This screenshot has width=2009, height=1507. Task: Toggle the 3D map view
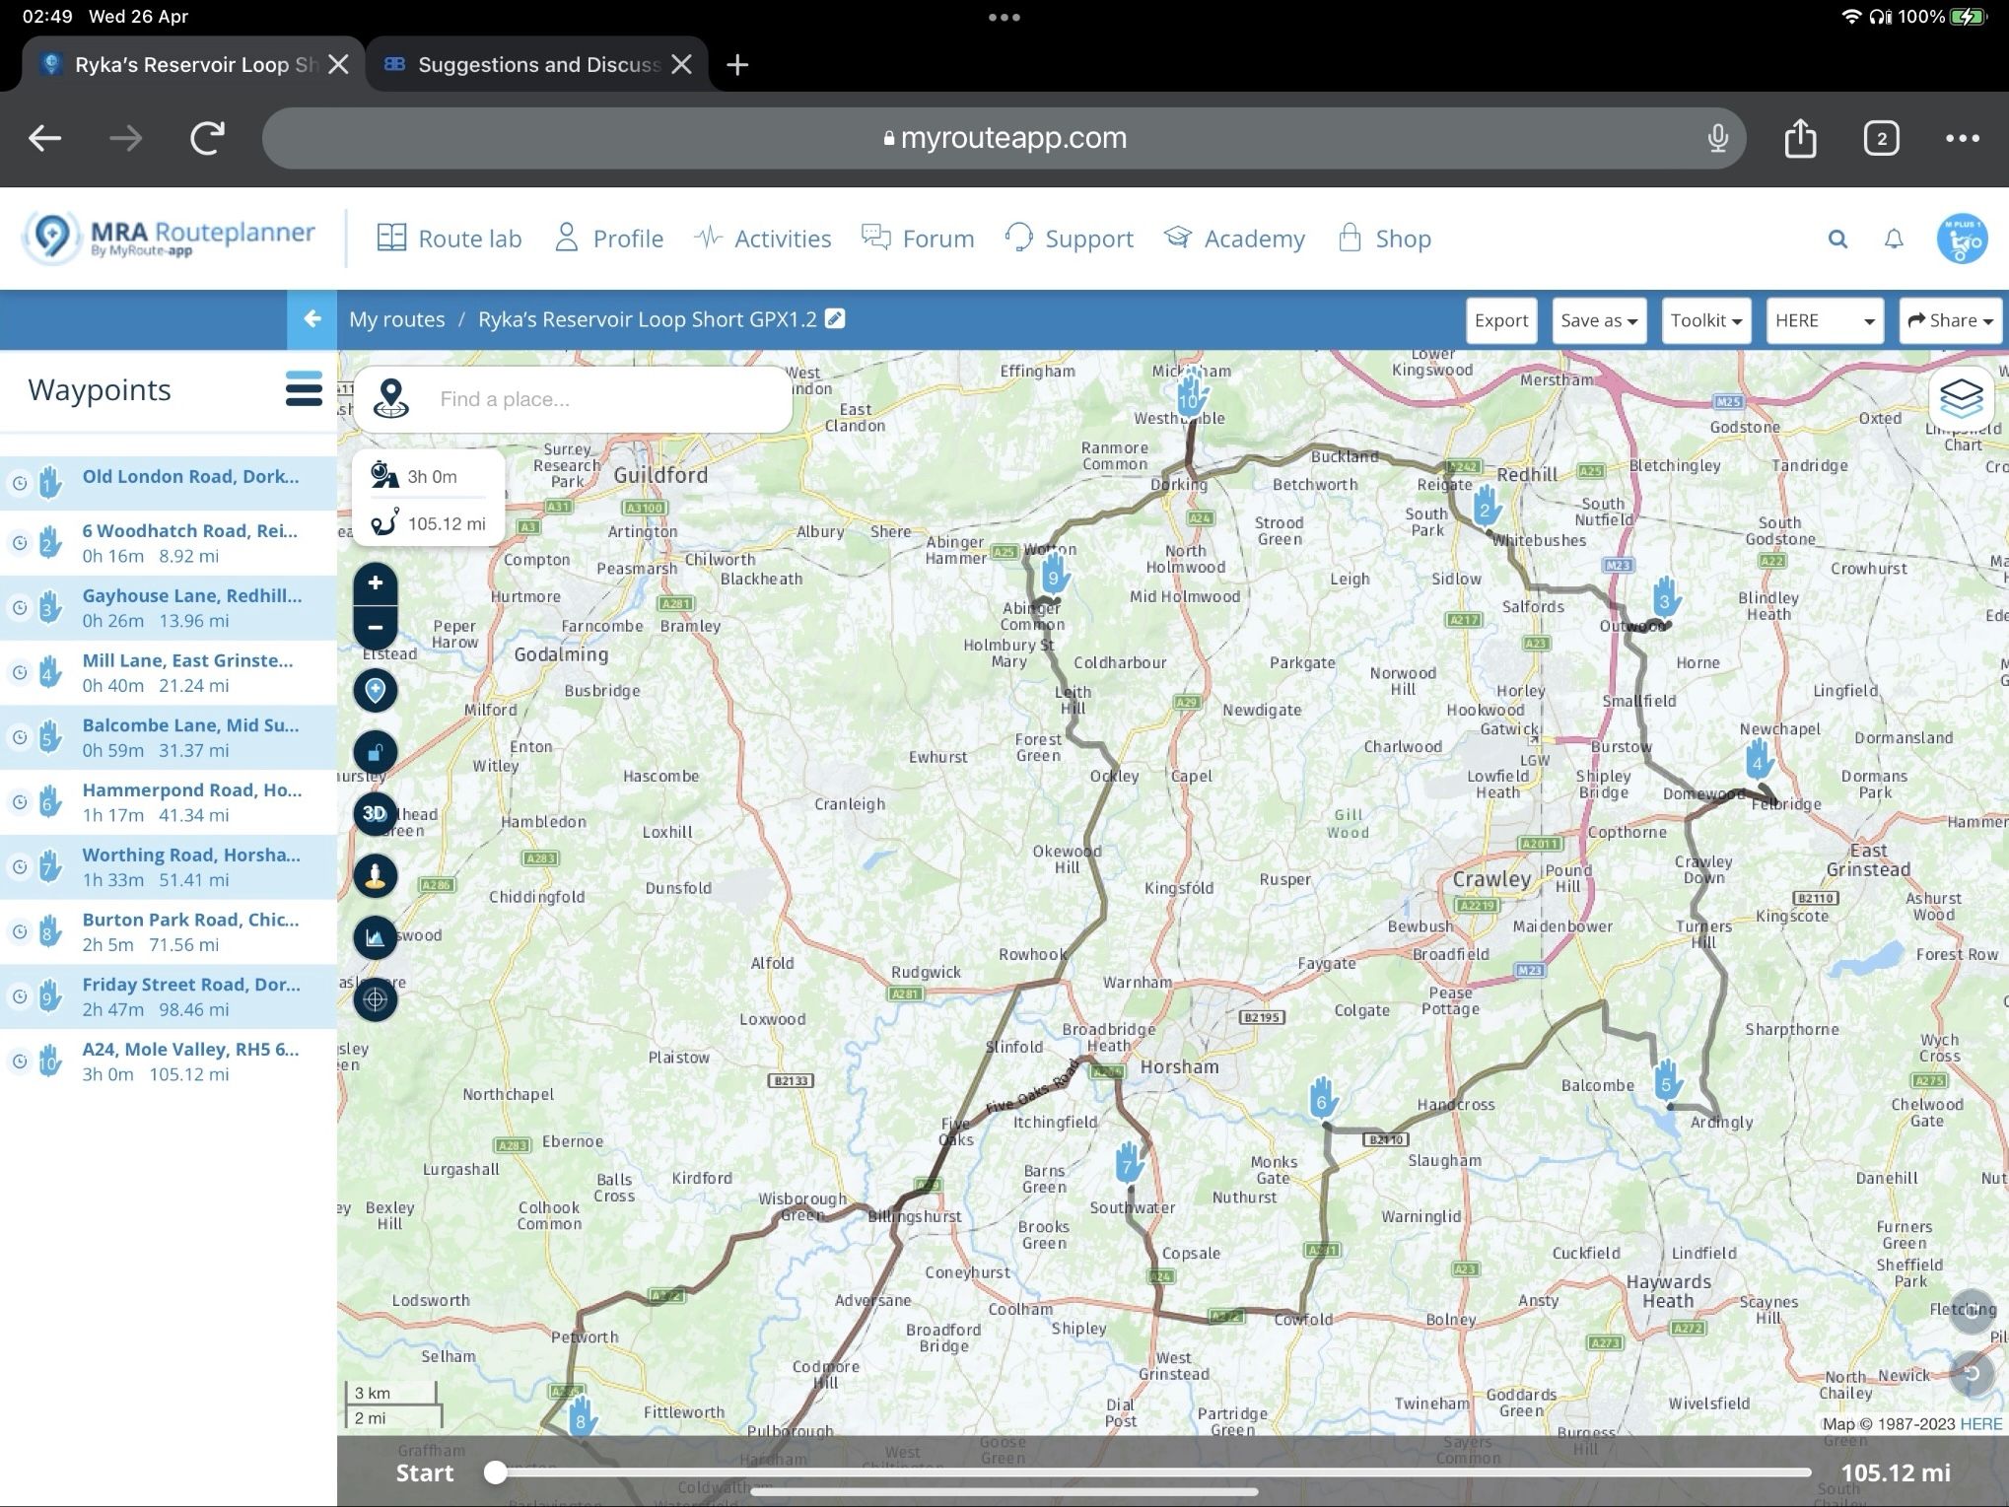click(376, 814)
